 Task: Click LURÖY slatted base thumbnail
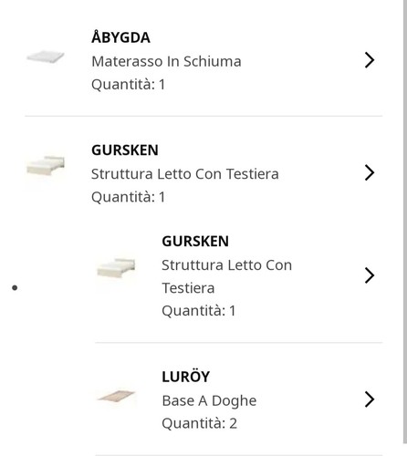point(116,396)
